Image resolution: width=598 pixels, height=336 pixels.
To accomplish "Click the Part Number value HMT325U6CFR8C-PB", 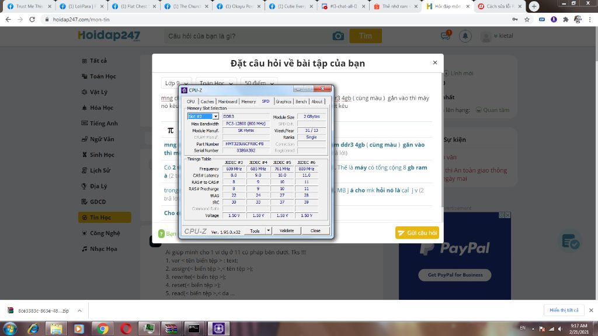I will pyautogui.click(x=246, y=144).
